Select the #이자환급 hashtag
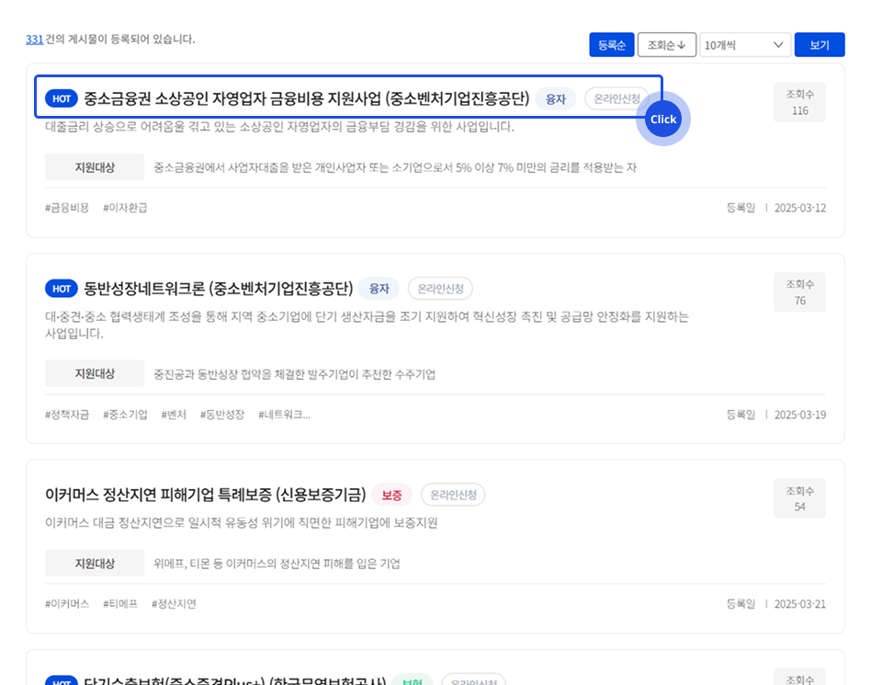The height and width of the screenshot is (685, 882). 125,208
